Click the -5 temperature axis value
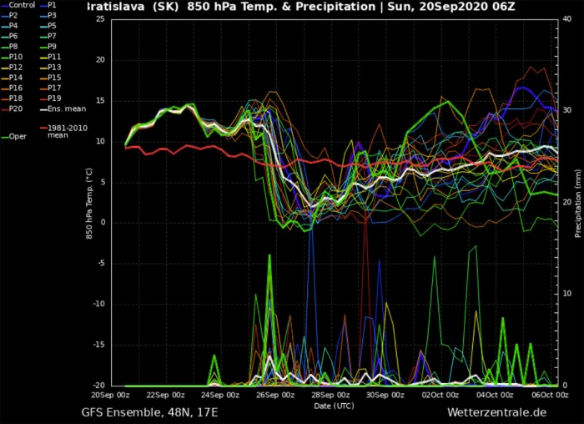584x424 pixels. click(x=101, y=264)
